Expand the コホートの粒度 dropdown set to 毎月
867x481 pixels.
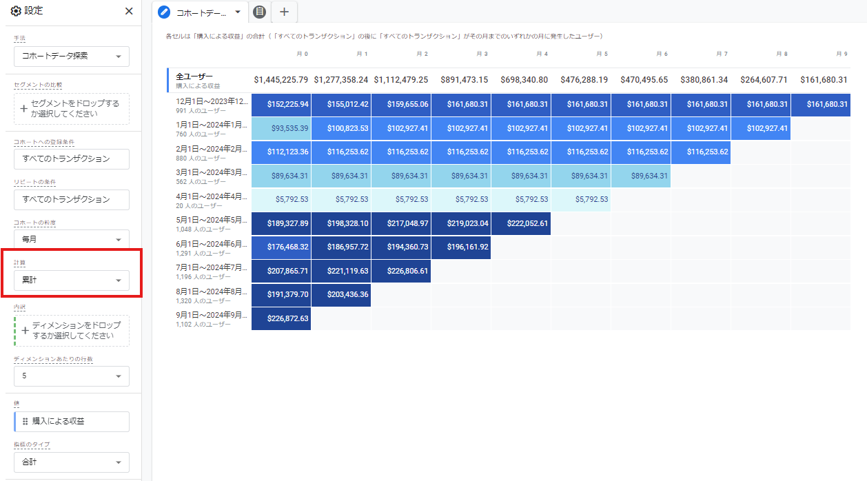(71, 239)
